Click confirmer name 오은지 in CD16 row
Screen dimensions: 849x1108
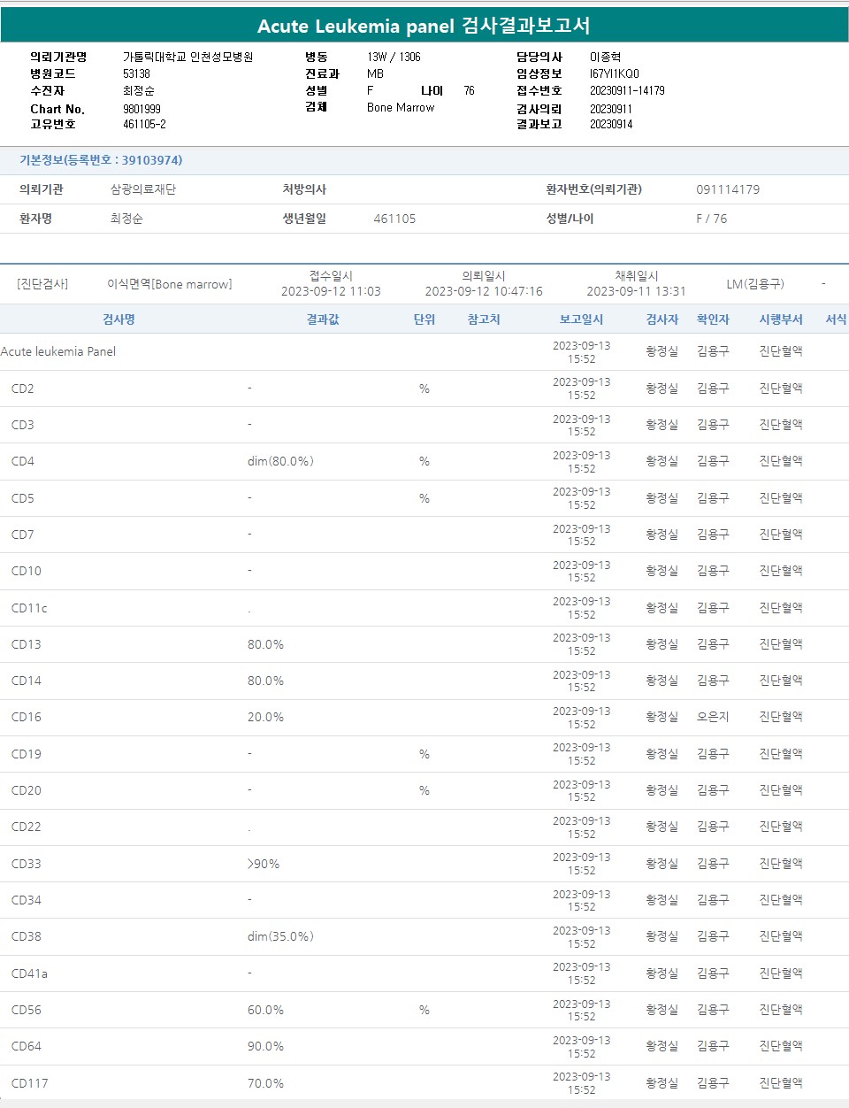point(713,718)
